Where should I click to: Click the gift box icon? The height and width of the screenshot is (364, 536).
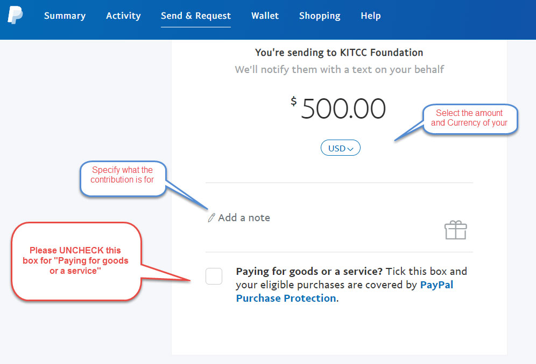coord(455,230)
